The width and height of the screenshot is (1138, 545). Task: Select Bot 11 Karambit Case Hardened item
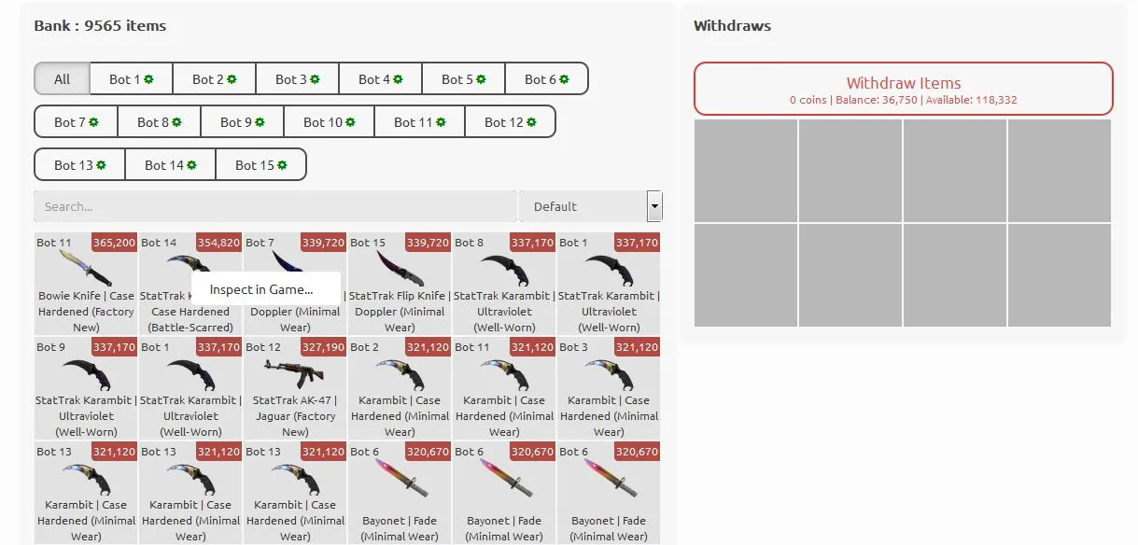point(504,388)
